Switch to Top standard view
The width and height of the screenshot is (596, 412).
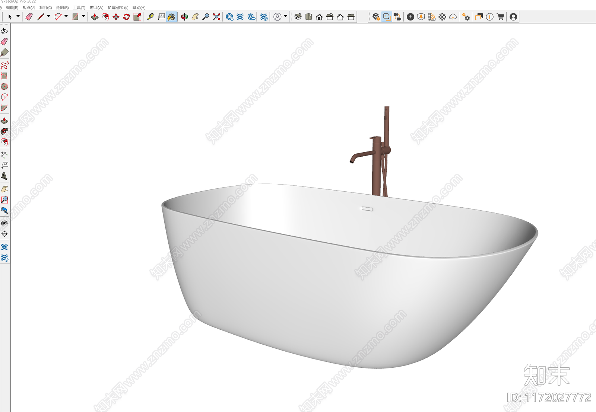pyautogui.click(x=308, y=17)
